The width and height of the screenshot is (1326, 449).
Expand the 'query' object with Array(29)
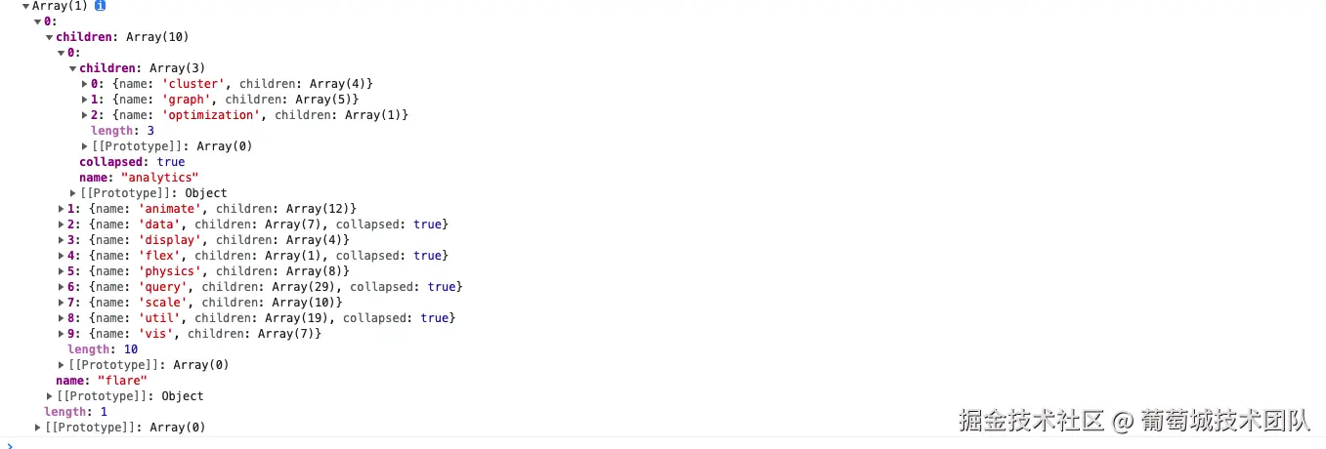pos(62,287)
